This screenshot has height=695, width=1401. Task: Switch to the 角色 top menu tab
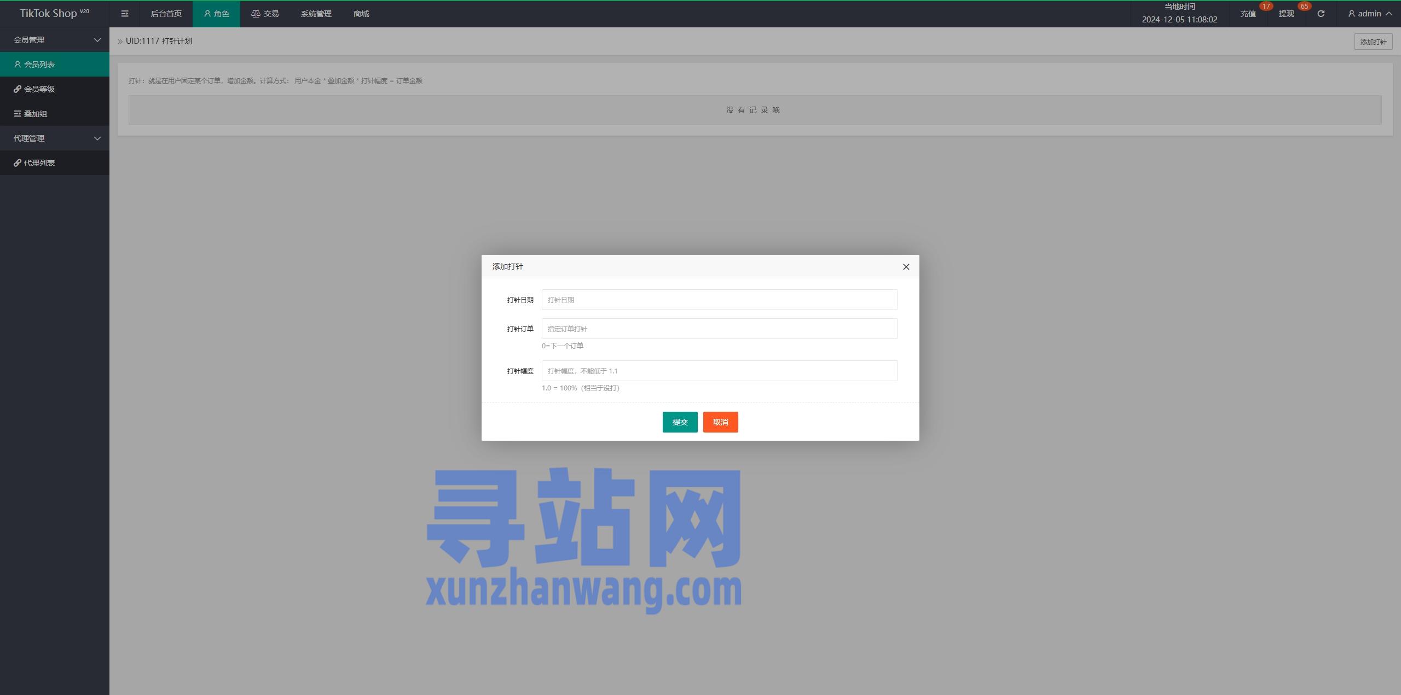pos(216,14)
